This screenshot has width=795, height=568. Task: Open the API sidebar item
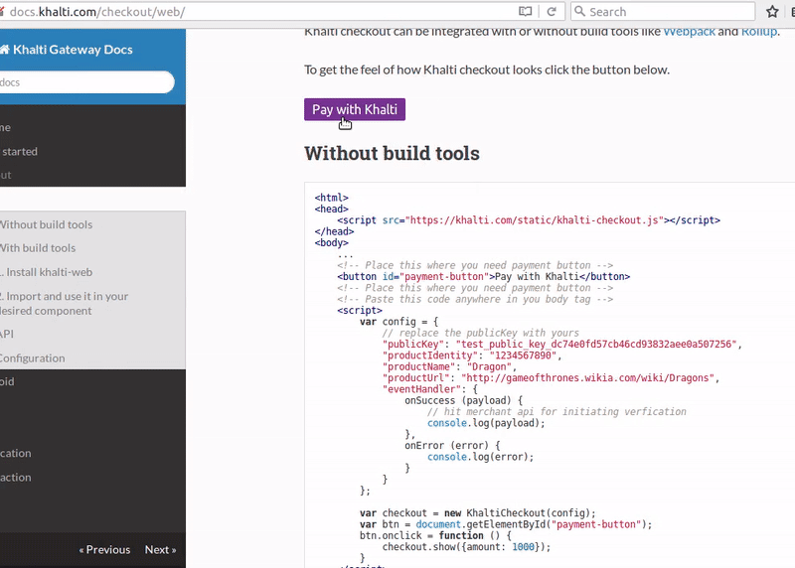7,335
